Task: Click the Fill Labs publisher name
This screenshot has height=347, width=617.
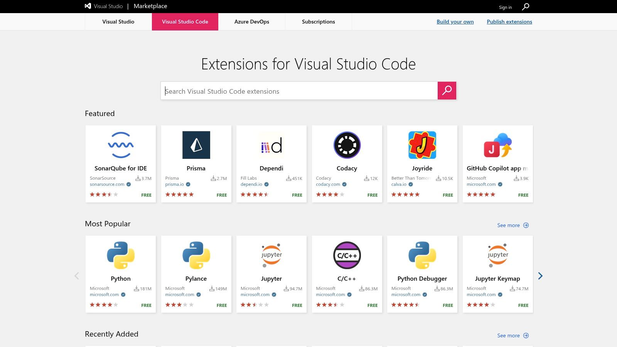Action: (x=249, y=178)
